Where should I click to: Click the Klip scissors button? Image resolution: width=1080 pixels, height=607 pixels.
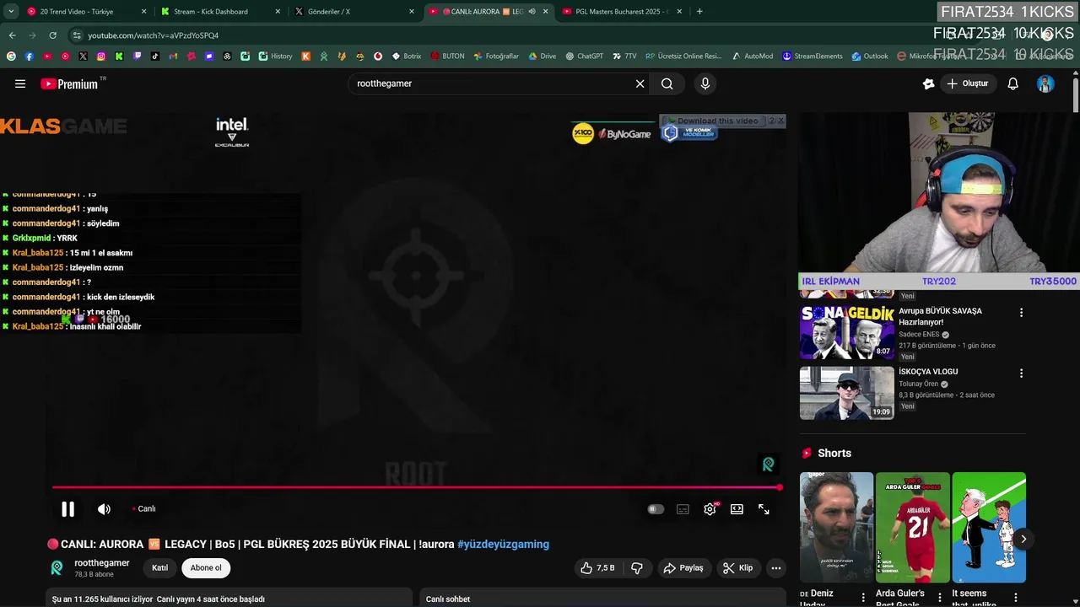click(738, 568)
